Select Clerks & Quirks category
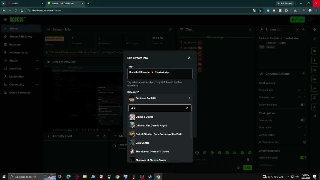 pos(160,117)
